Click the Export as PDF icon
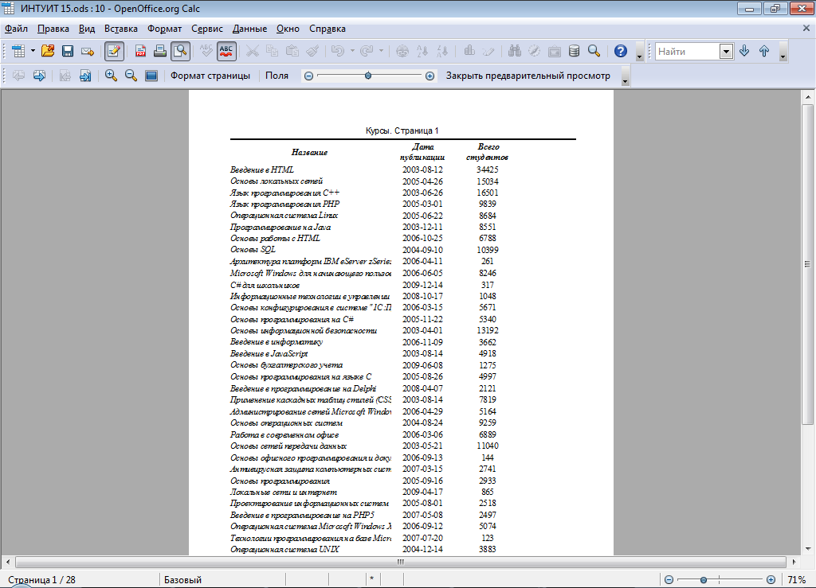The width and height of the screenshot is (816, 588). tap(140, 51)
